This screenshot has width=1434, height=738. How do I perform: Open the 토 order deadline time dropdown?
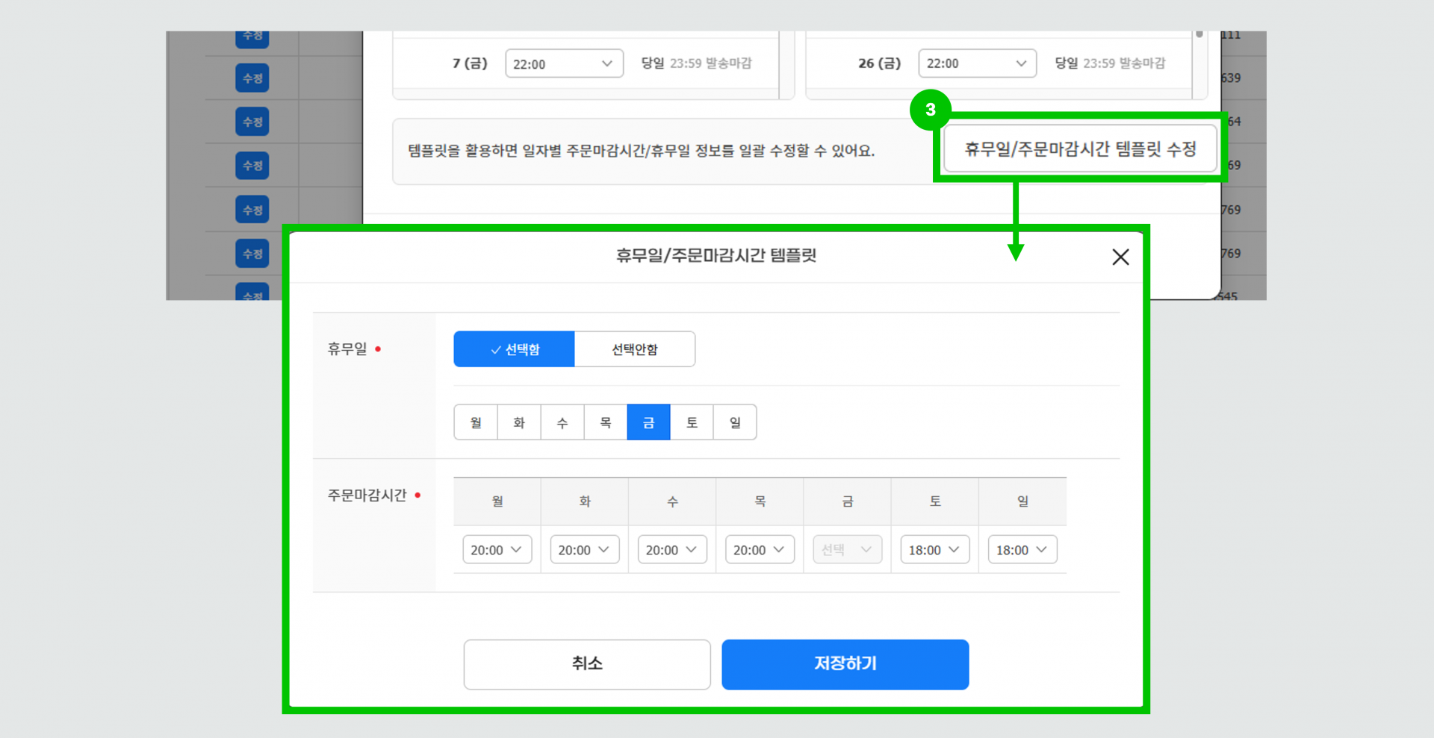click(935, 550)
